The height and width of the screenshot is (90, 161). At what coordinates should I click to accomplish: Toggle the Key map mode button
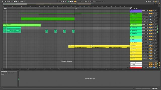(x=150, y=1)
